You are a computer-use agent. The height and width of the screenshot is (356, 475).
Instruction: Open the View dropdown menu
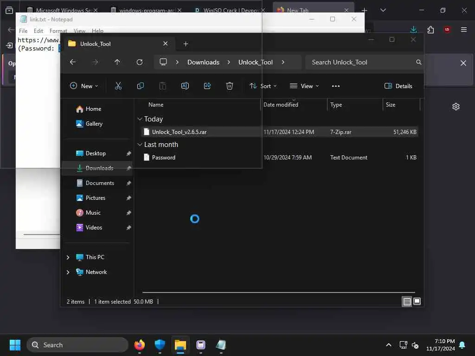coord(304,86)
